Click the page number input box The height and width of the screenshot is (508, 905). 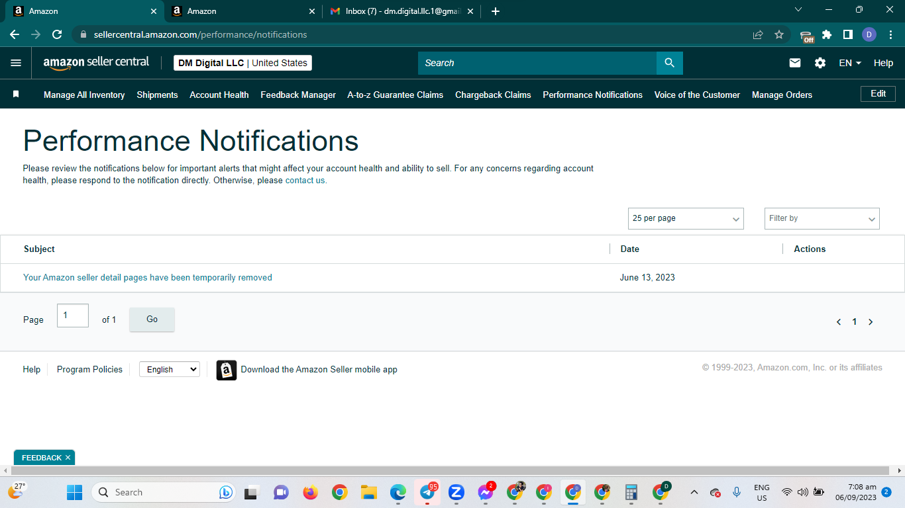pyautogui.click(x=73, y=316)
